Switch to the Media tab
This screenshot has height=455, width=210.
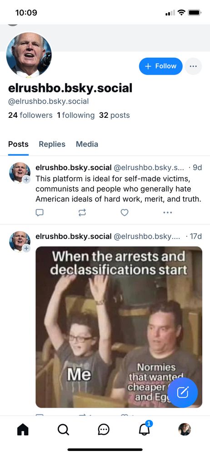click(x=87, y=144)
